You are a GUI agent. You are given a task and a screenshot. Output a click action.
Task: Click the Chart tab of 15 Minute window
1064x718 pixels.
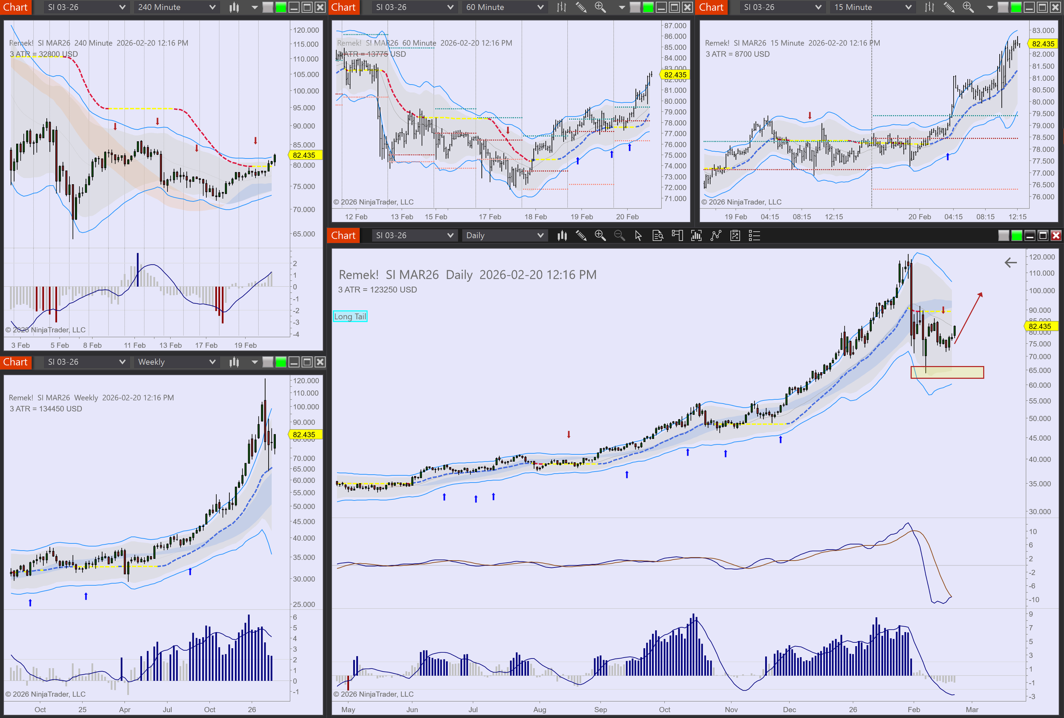[711, 7]
